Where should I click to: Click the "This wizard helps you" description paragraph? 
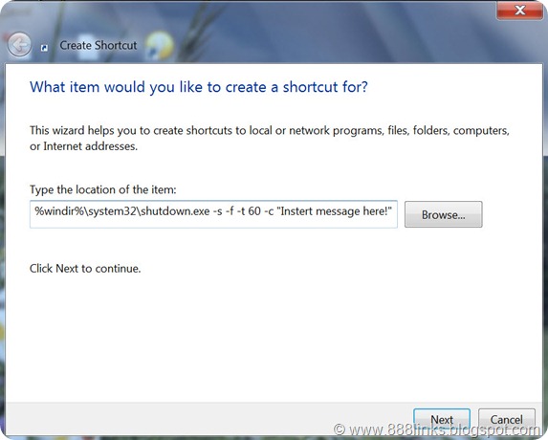point(270,138)
